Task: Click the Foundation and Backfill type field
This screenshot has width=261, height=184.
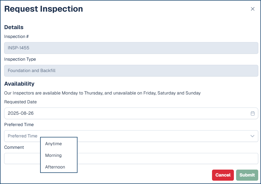Action: (131, 71)
